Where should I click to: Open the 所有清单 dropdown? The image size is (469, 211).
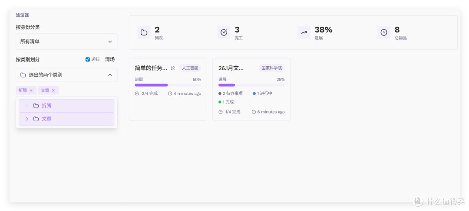tap(66, 42)
